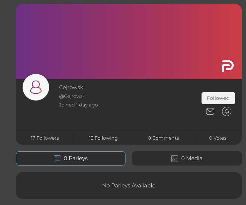
Task: Open the 12 Following list
Action: coord(103,138)
